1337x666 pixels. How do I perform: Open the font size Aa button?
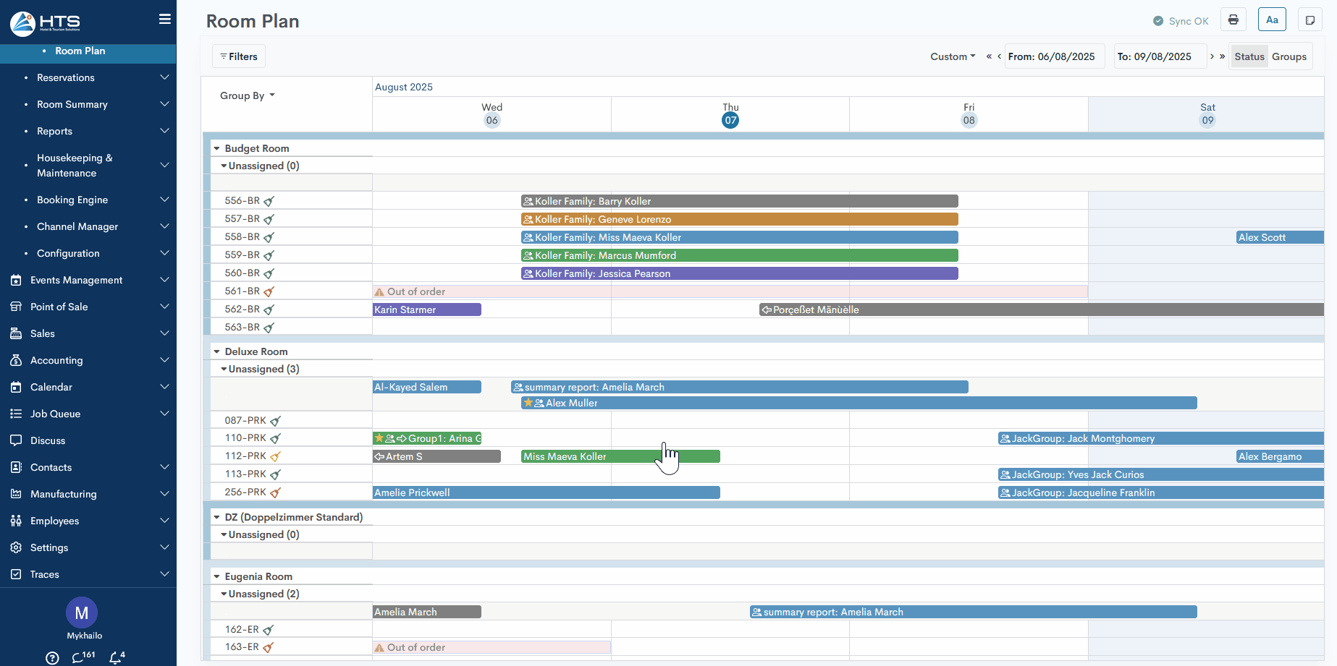pos(1272,20)
